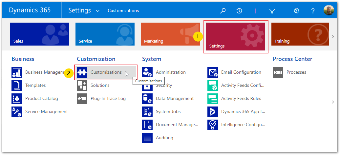Open the Customizations link text
The image size is (340, 155).
coord(106,72)
